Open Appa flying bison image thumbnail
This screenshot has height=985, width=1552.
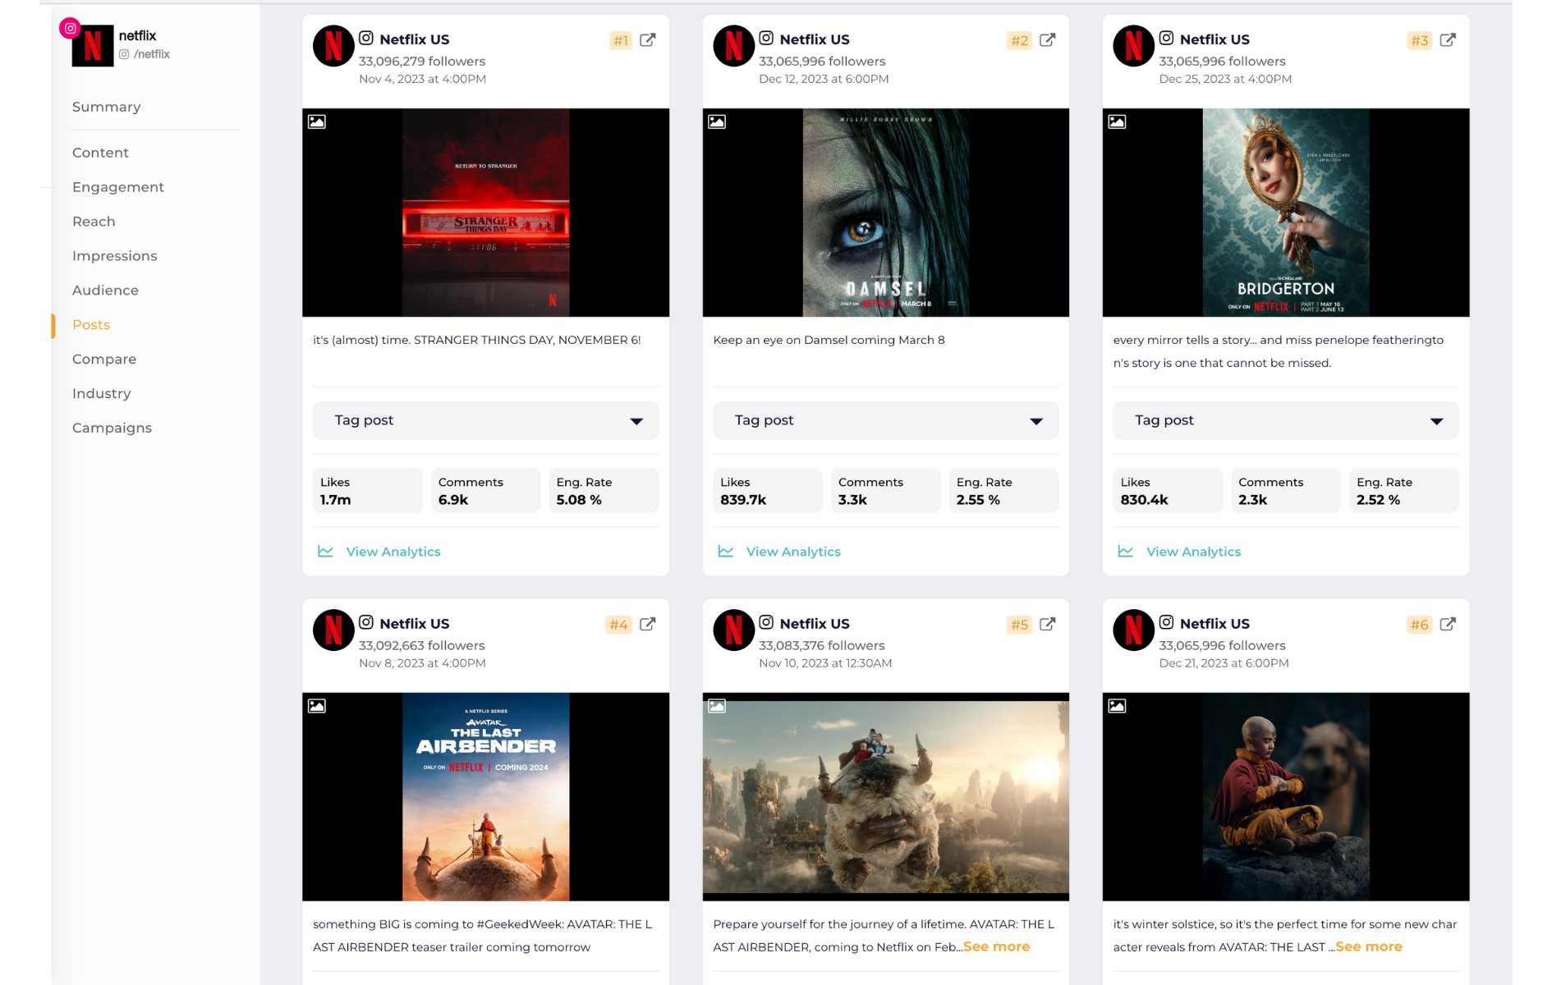[885, 797]
